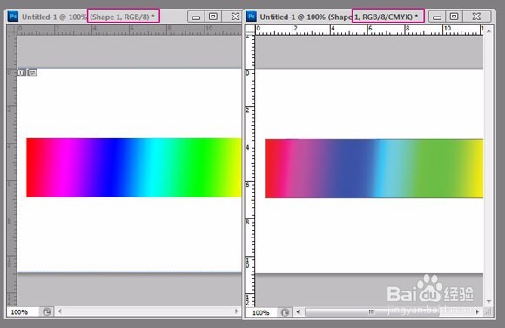Maximize the left RGB/8 document window
505x328 pixels.
pos(213,17)
